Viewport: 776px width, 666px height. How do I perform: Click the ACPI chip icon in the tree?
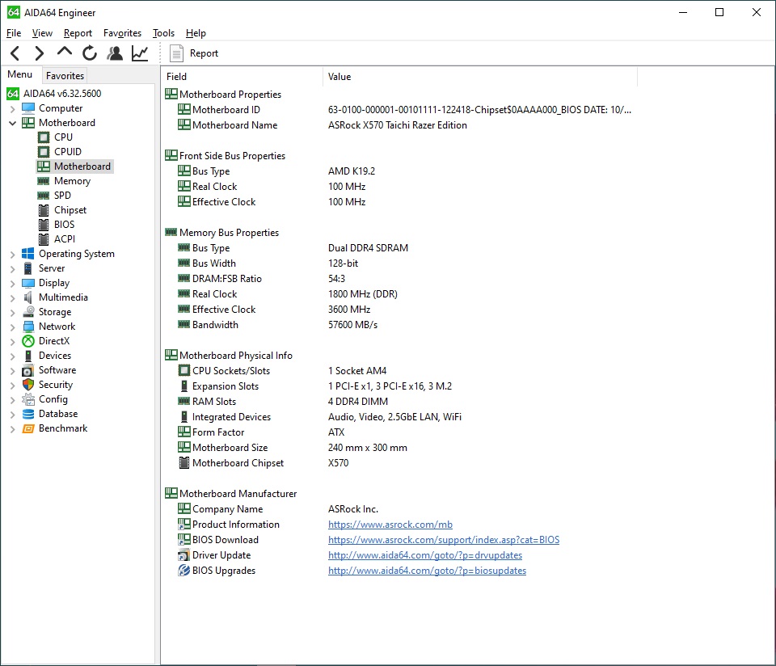44,239
